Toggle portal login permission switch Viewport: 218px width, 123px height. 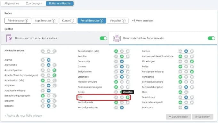[211, 38]
